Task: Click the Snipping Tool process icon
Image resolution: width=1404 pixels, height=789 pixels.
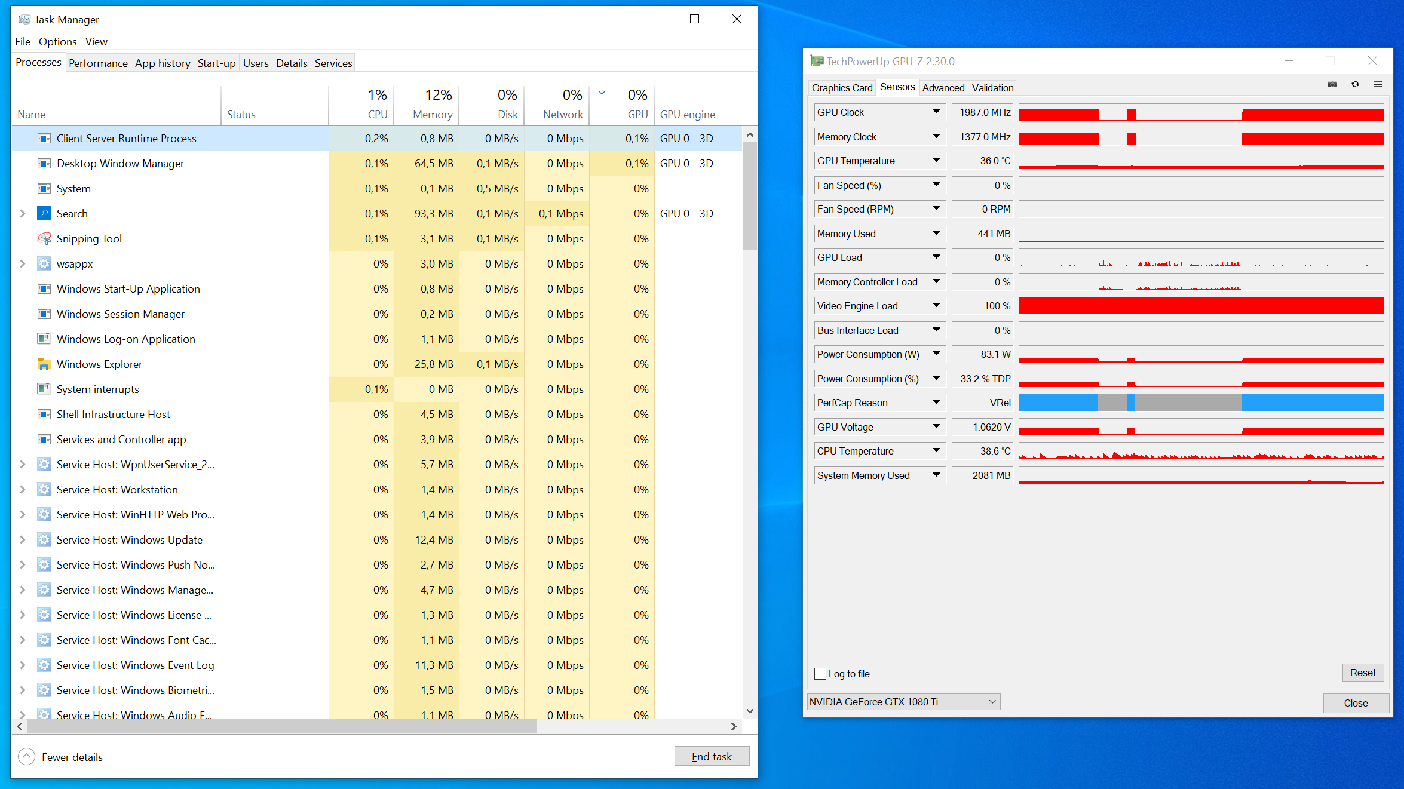Action: pos(44,239)
